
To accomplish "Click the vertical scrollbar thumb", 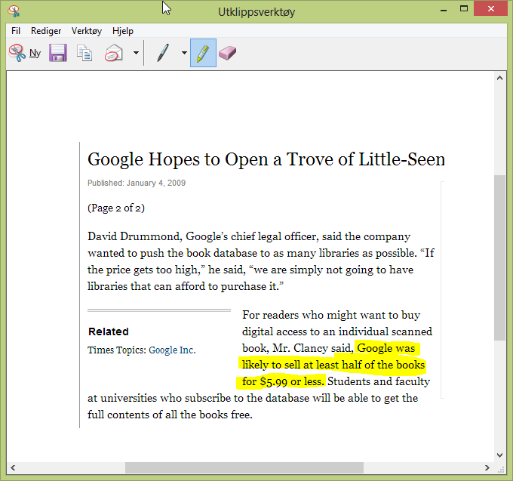I will point(499,258).
